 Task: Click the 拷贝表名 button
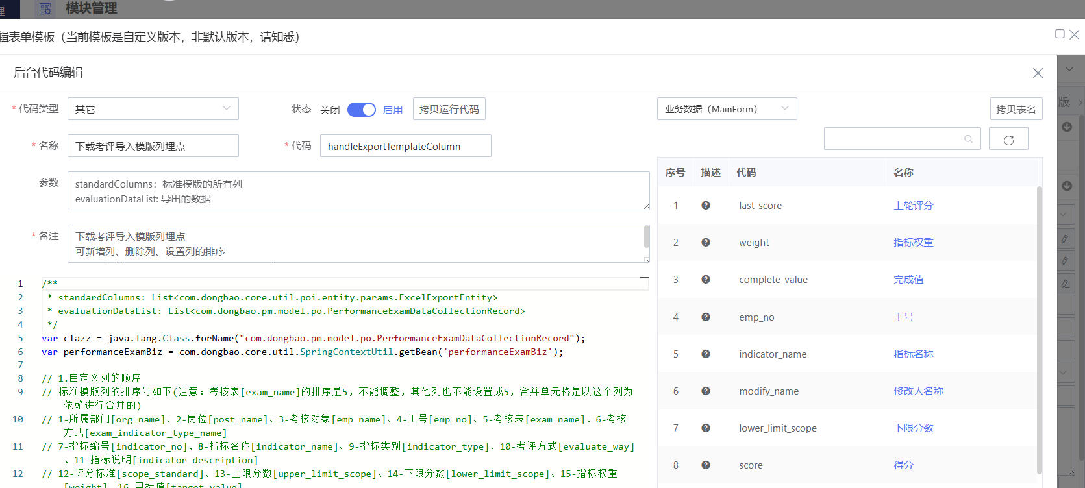pyautogui.click(x=1016, y=109)
